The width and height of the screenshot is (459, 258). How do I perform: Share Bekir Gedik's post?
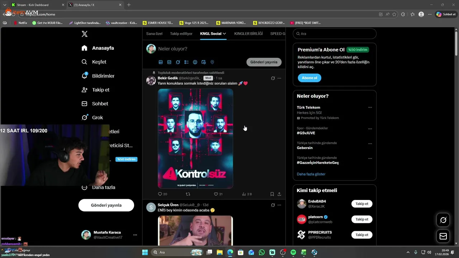279,194
